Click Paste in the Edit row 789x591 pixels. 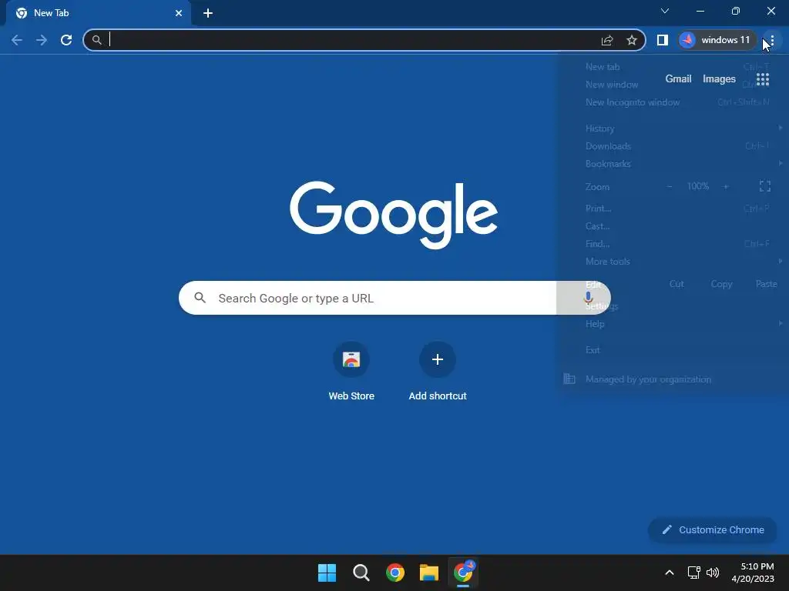766,284
